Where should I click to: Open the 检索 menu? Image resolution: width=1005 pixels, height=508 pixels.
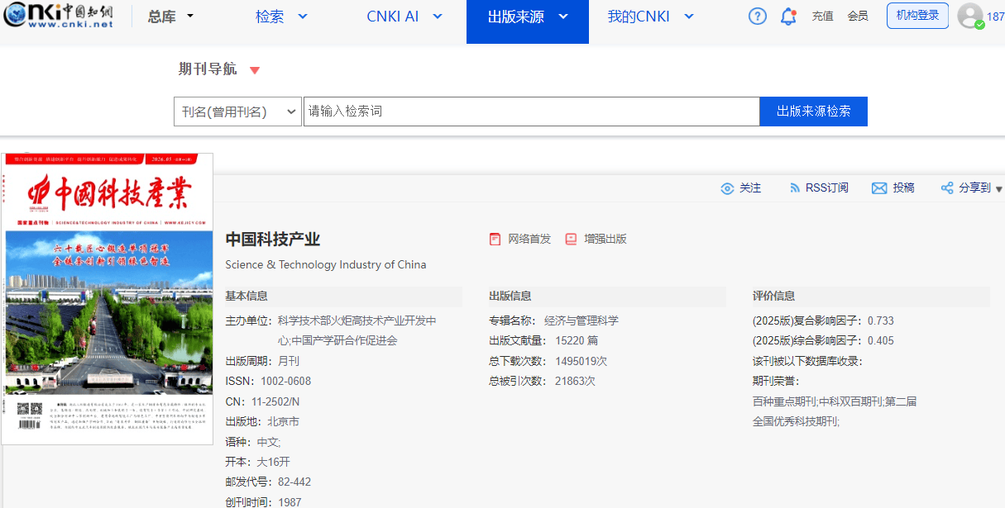tap(270, 17)
